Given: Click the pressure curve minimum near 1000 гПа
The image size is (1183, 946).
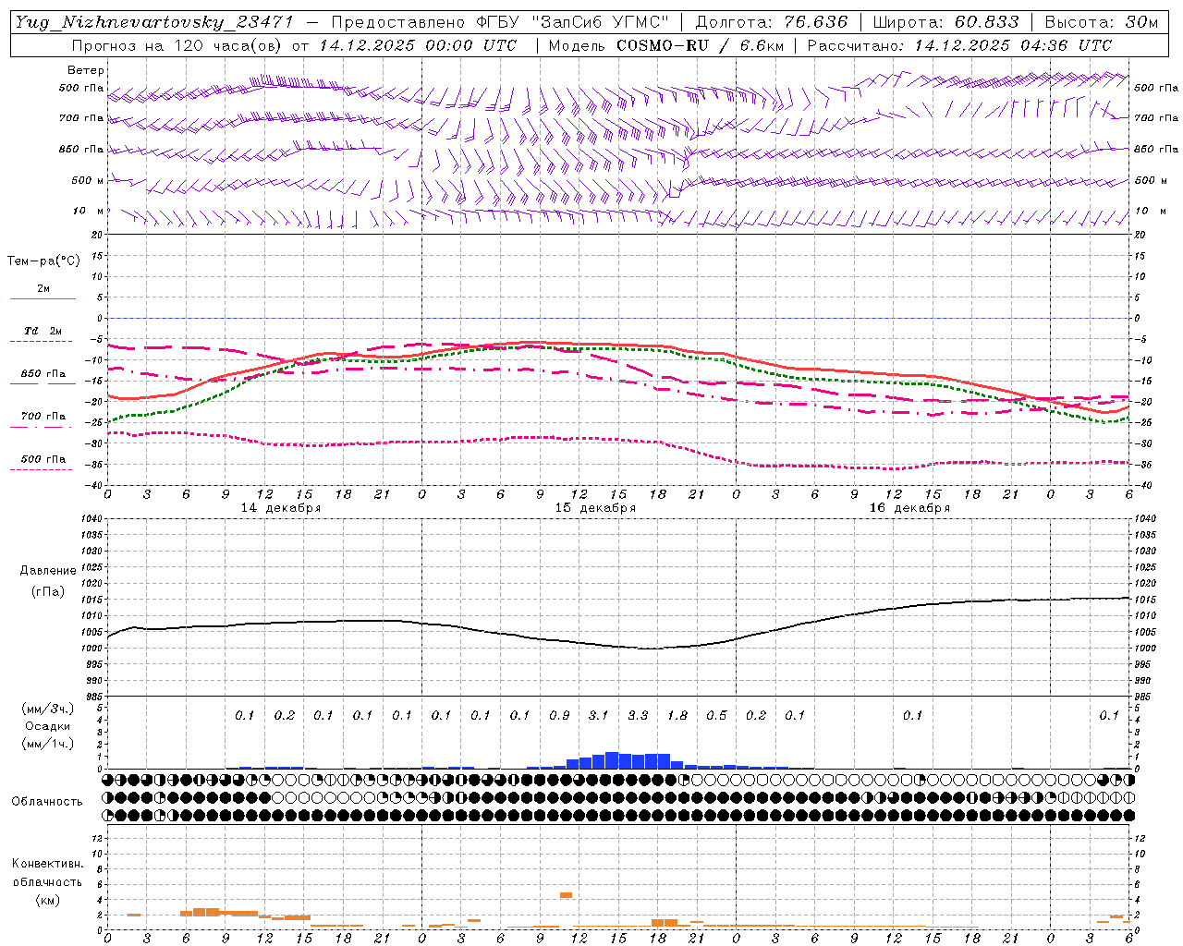Looking at the screenshot, I should pyautogui.click(x=652, y=649).
